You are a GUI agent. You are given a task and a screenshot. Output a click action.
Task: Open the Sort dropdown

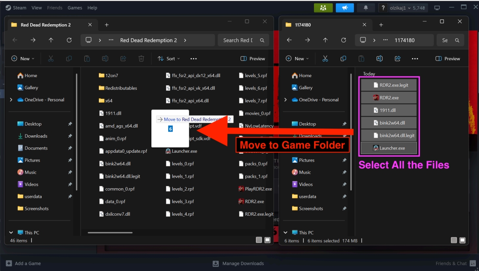point(169,59)
